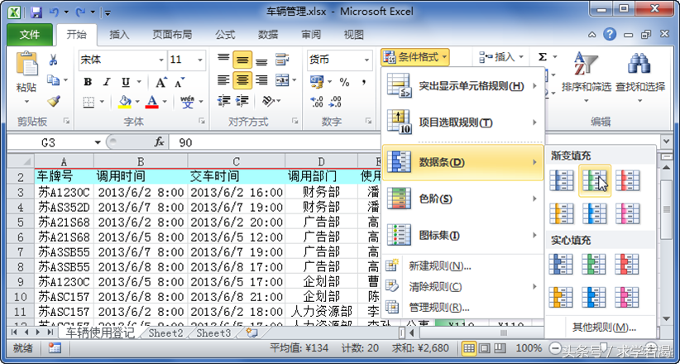Image resolution: width=680 pixels, height=364 pixels.
Task: Click the Copy icon in clipboard group
Action: 53,79
